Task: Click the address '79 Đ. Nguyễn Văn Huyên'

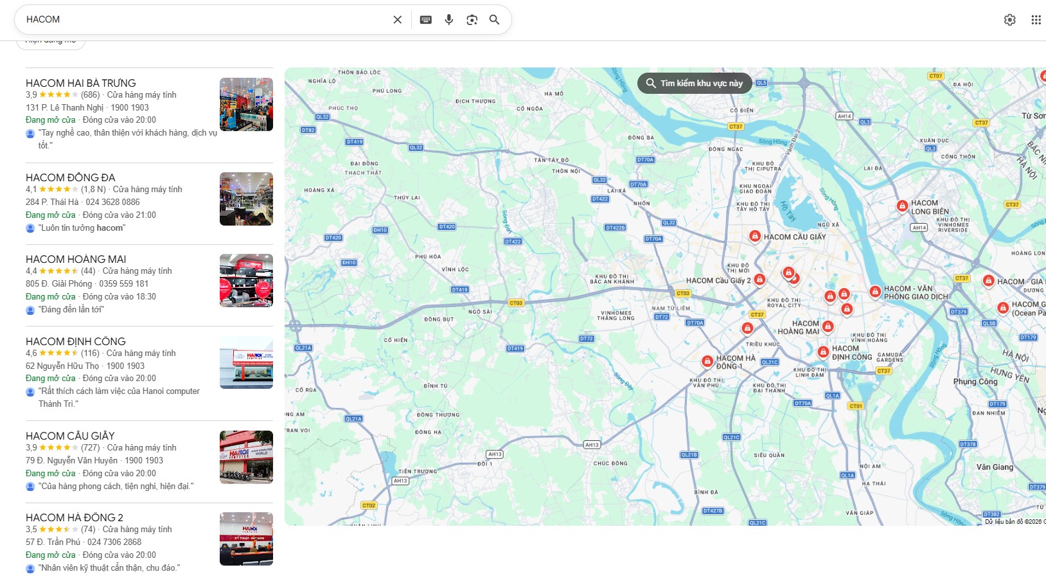Action: [x=71, y=460]
